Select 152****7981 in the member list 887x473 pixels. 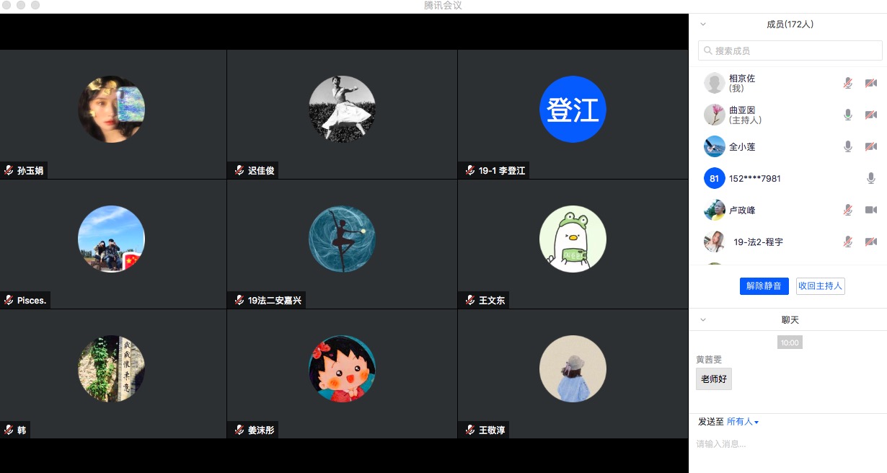pos(754,179)
